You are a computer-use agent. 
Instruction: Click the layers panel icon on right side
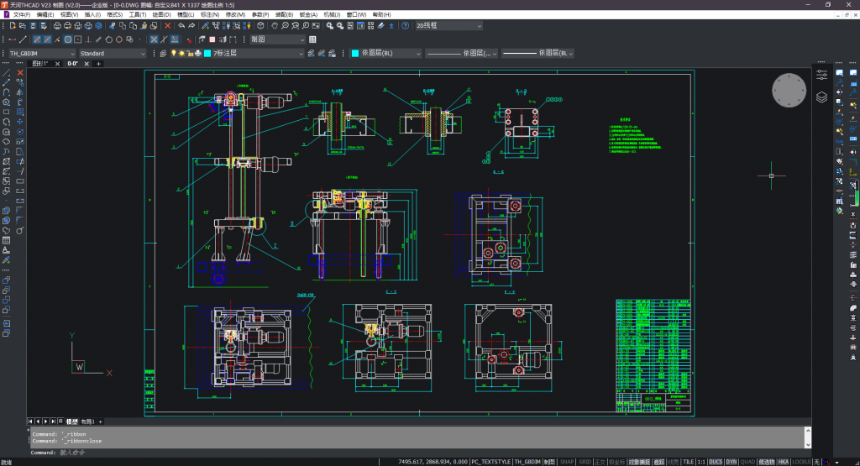(821, 97)
